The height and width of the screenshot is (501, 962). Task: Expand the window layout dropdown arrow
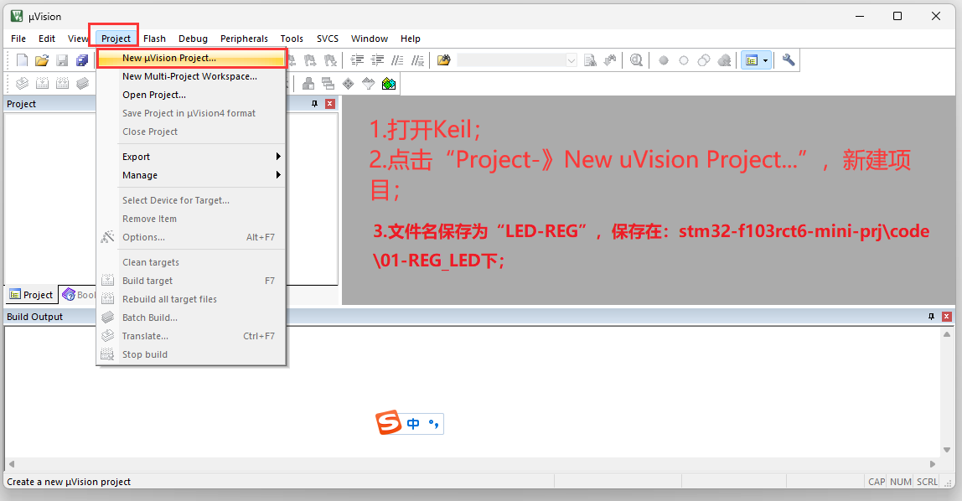pos(766,60)
